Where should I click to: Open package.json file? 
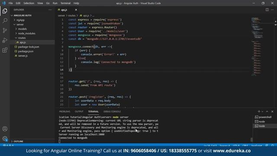point(26,51)
